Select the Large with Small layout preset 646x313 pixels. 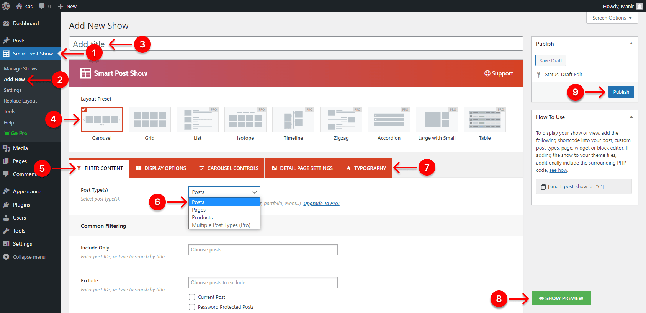tap(437, 119)
